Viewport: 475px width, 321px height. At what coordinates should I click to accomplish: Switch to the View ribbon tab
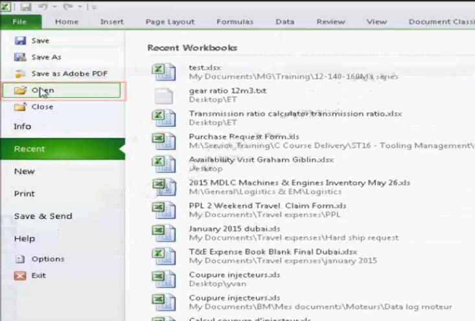[377, 22]
